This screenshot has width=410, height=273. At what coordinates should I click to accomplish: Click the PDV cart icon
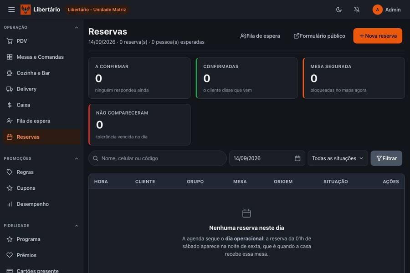[10, 41]
